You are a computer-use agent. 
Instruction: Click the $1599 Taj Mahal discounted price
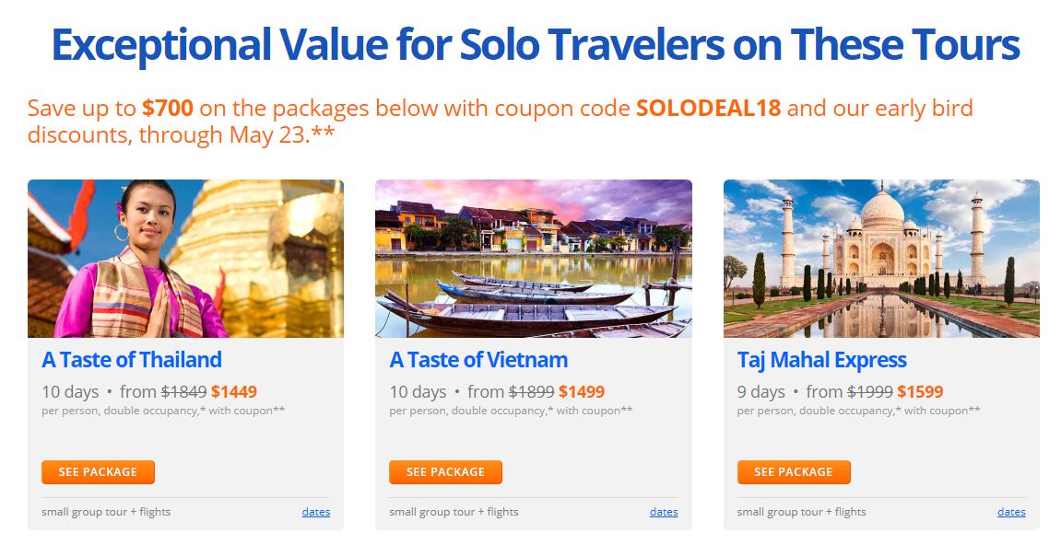920,391
